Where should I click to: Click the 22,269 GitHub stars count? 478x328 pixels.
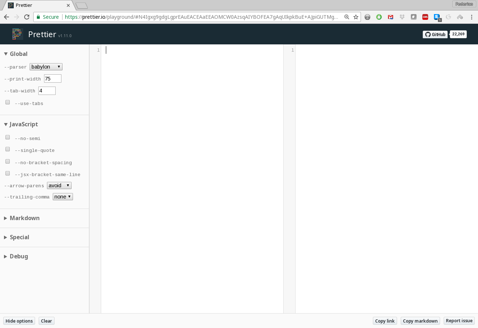click(x=458, y=34)
